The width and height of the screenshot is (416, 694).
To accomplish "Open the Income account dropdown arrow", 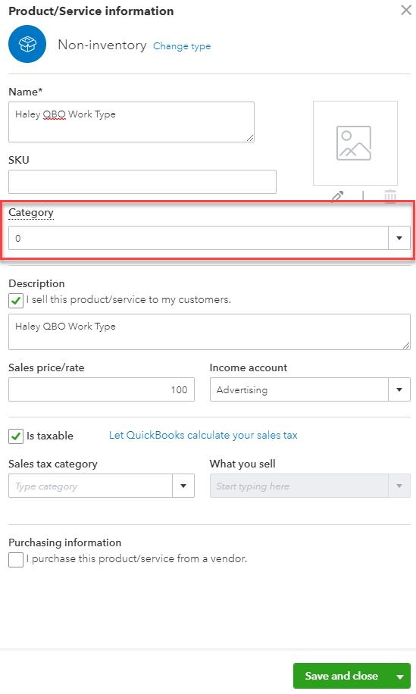I will point(399,389).
